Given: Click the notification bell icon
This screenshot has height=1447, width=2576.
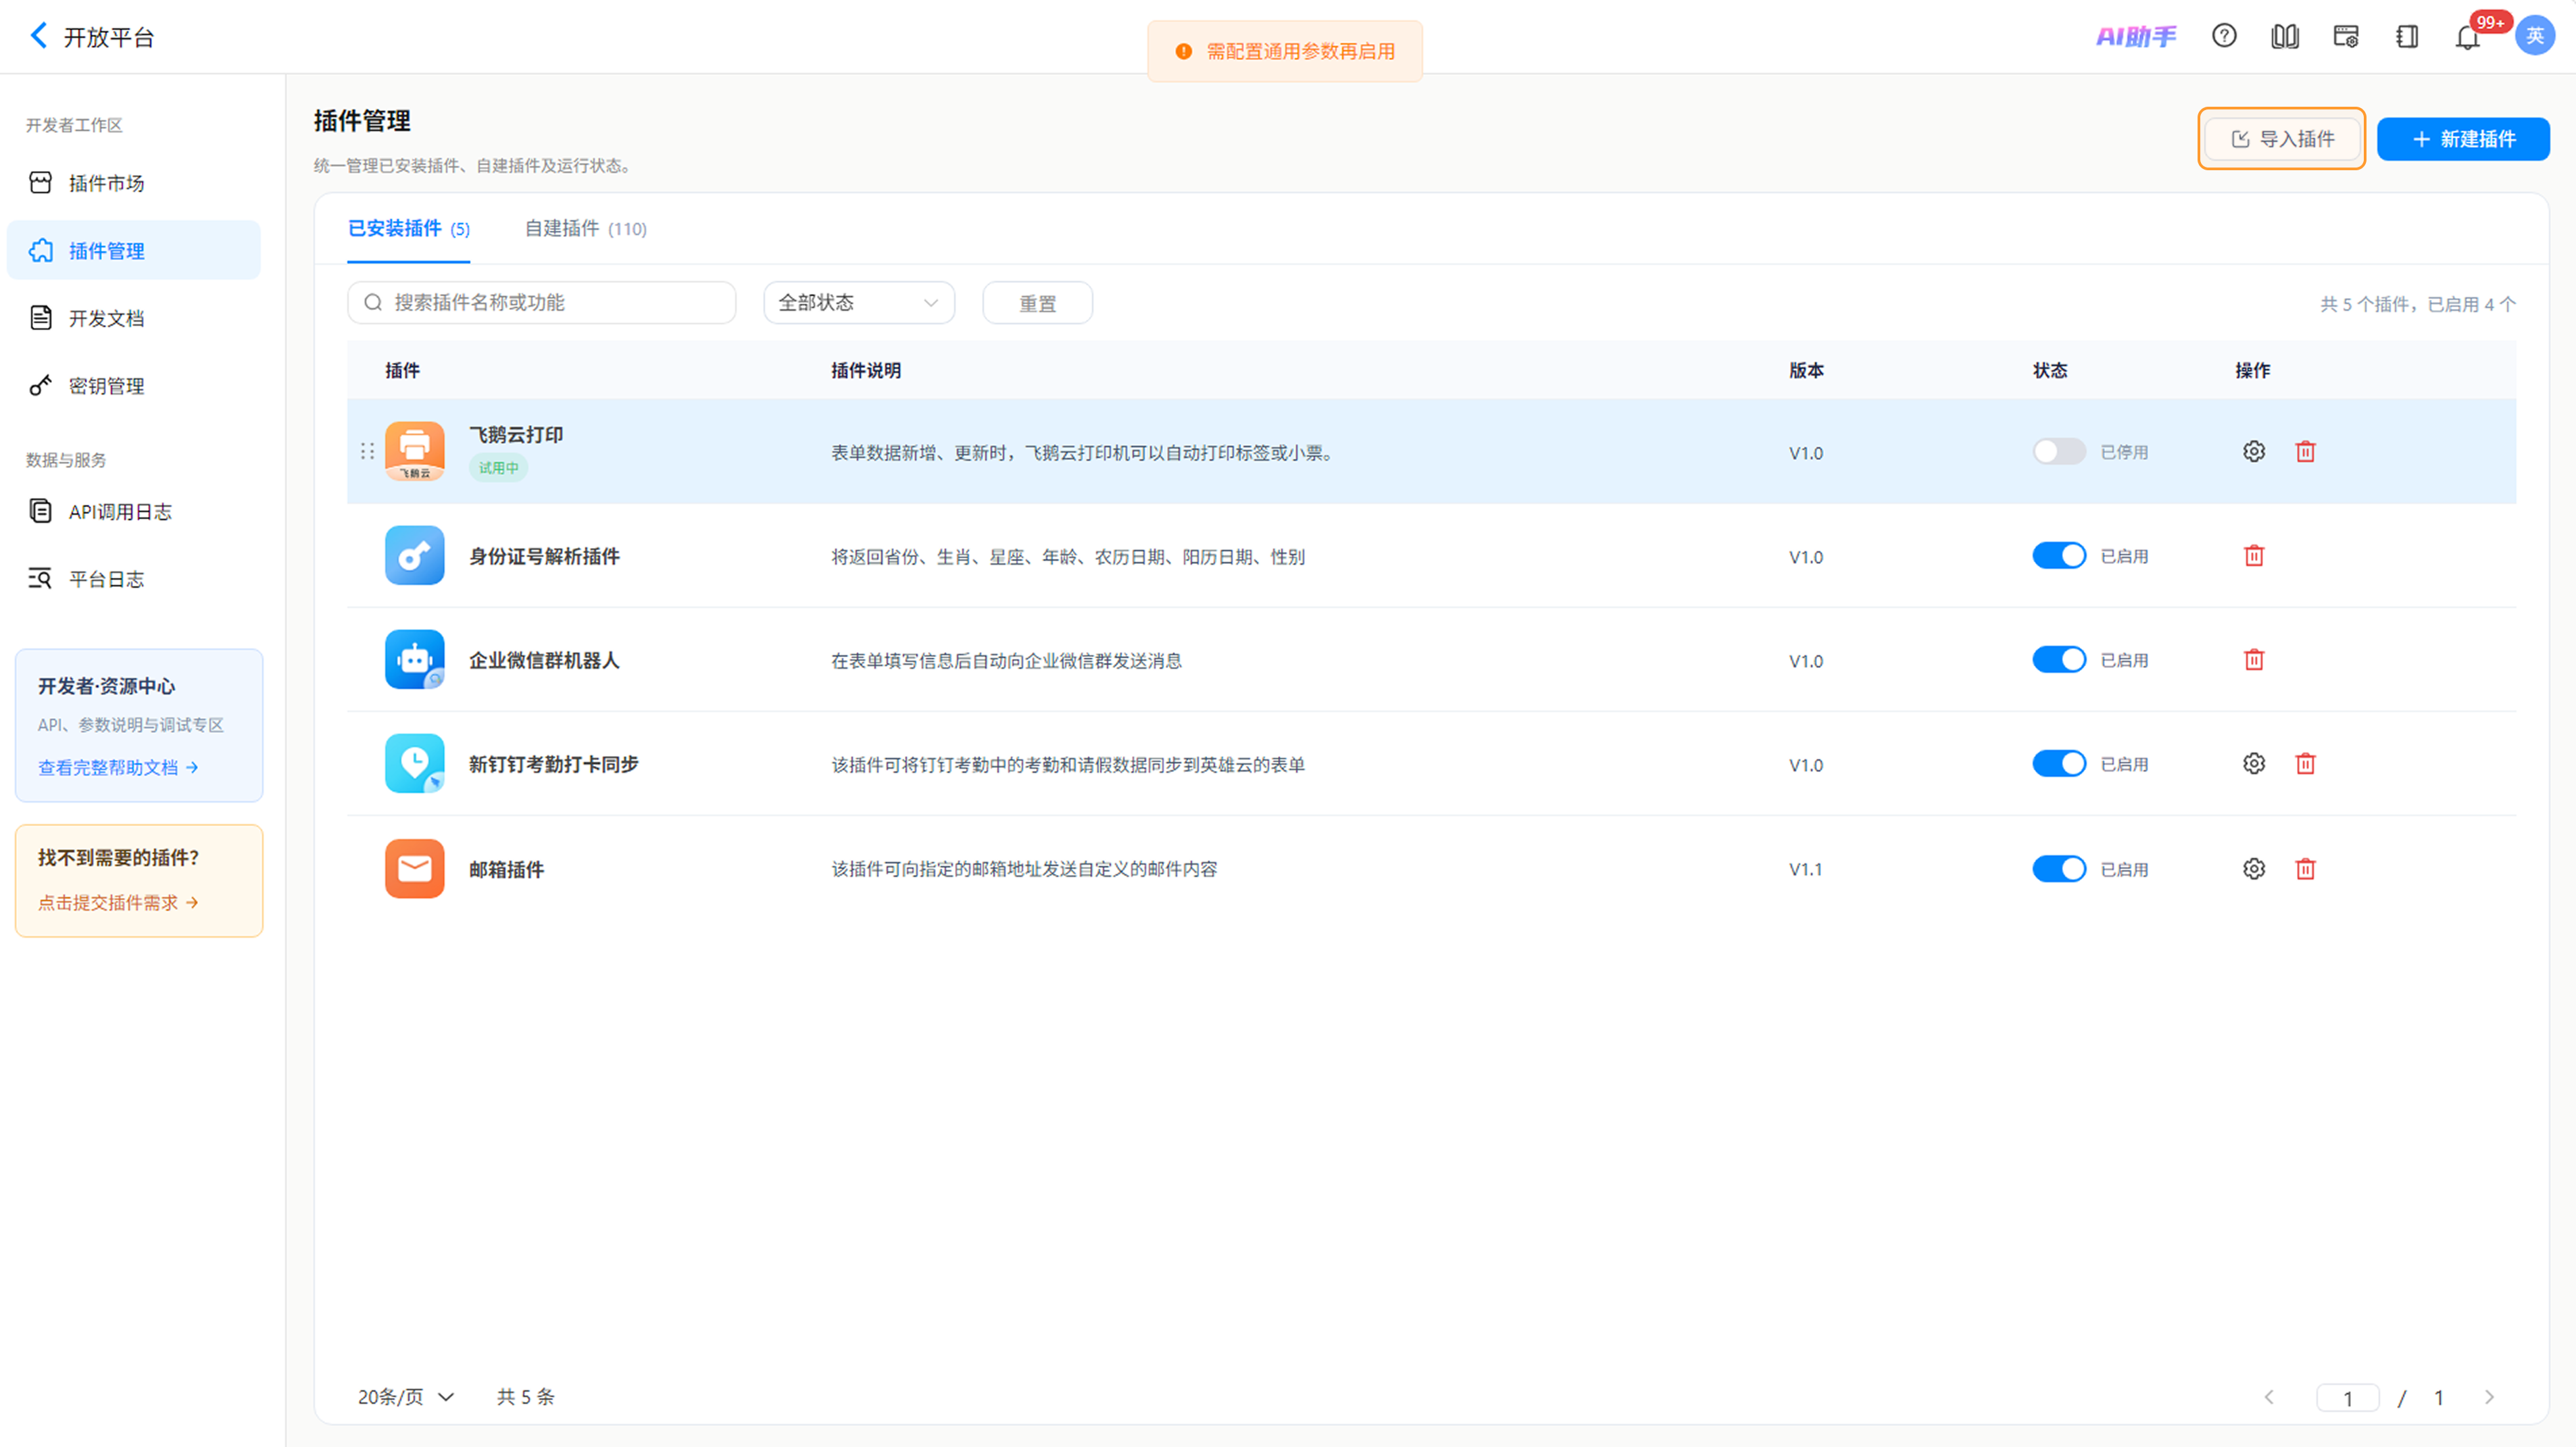Looking at the screenshot, I should [2467, 38].
